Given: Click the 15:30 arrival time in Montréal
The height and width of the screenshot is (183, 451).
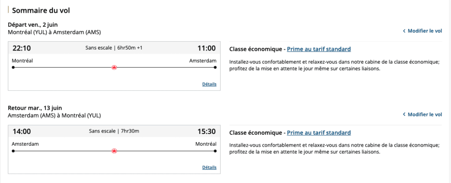Looking at the screenshot, I should coord(207,131).
